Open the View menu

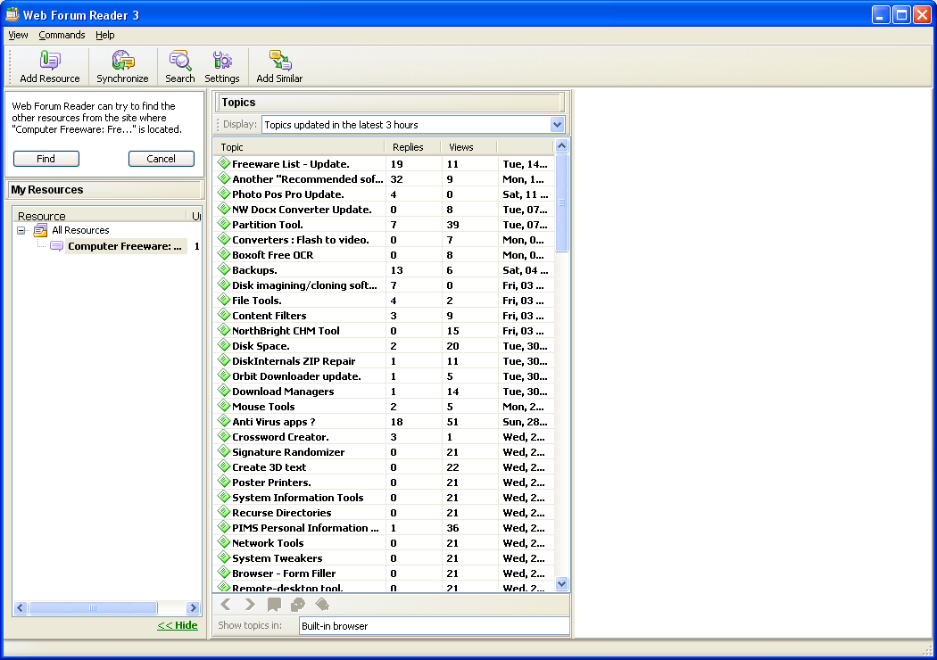coord(18,35)
